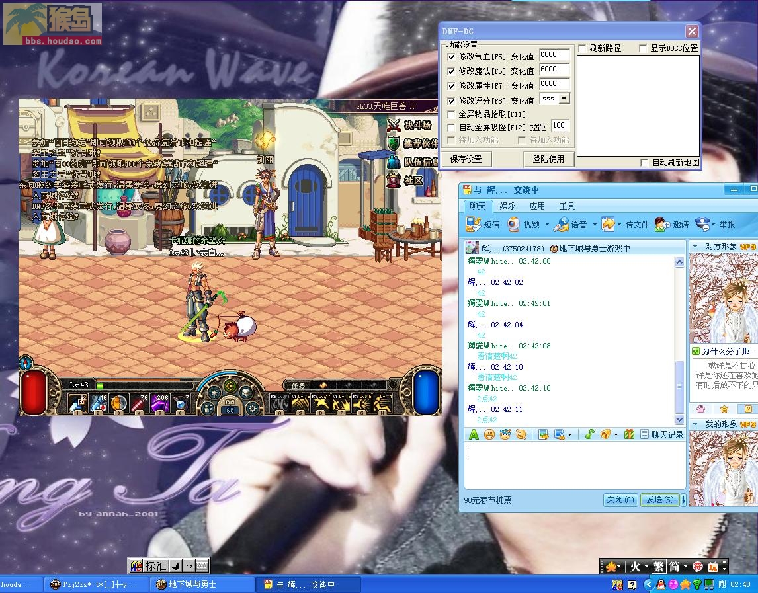Uncheck 修改魔法[F6] checkbox
Screen dimensions: 758x593
pyautogui.click(x=451, y=71)
